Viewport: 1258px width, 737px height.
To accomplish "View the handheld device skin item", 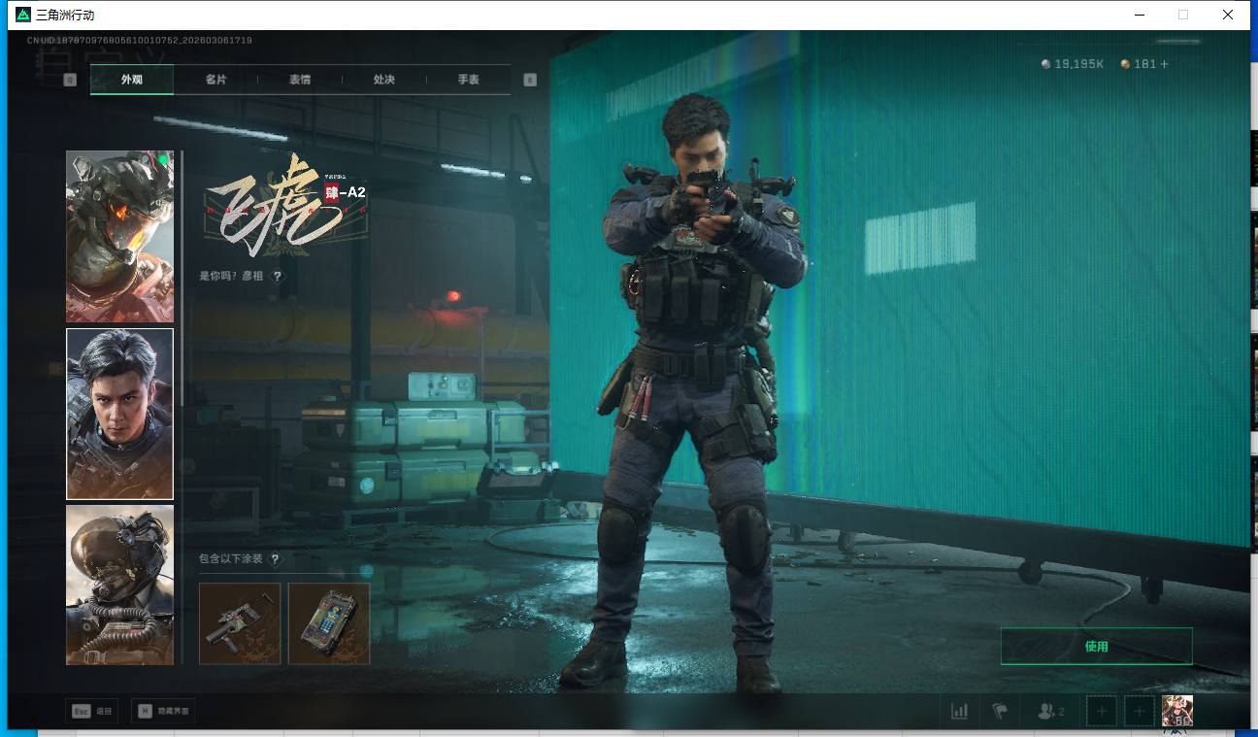I will point(329,623).
